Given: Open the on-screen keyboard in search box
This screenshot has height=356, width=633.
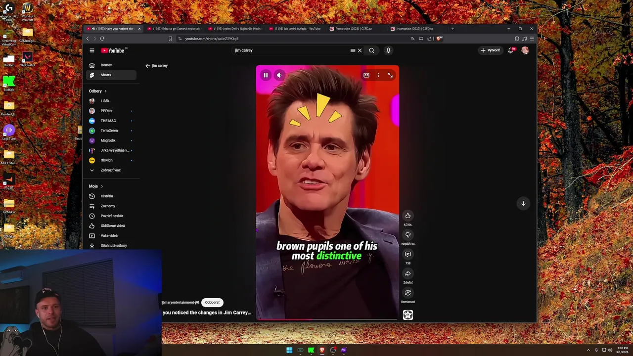Looking at the screenshot, I should (353, 50).
